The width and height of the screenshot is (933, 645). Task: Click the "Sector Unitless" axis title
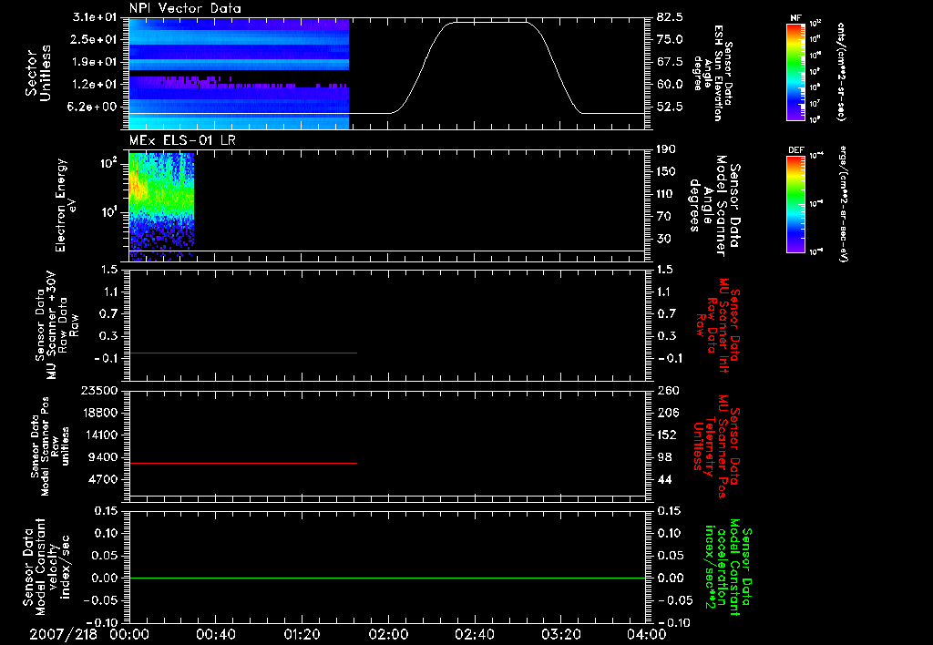click(38, 73)
